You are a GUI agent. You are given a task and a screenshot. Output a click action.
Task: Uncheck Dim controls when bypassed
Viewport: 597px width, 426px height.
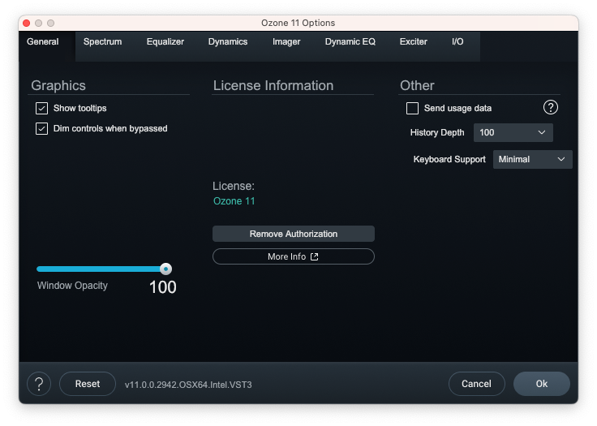41,128
